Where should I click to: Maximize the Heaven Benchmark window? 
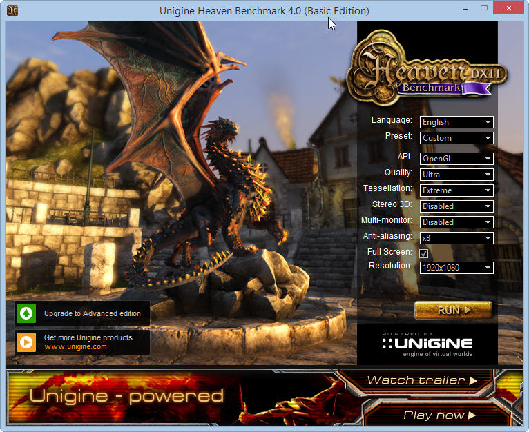tap(484, 8)
